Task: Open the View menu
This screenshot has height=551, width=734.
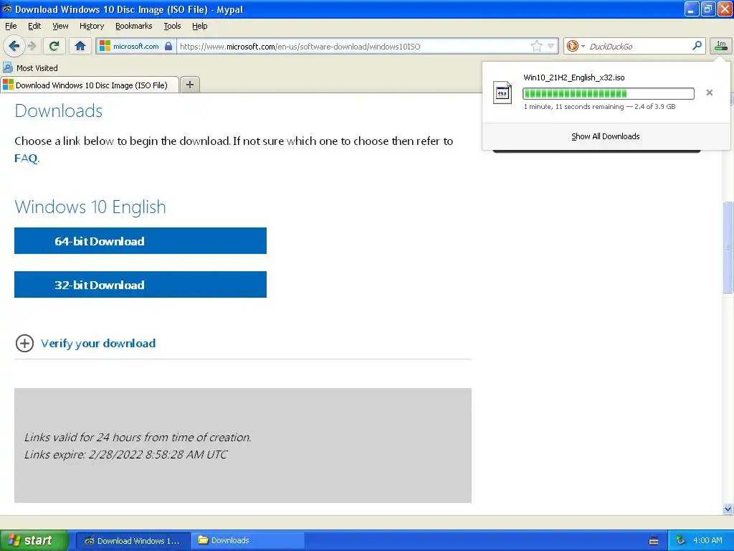Action: click(60, 26)
